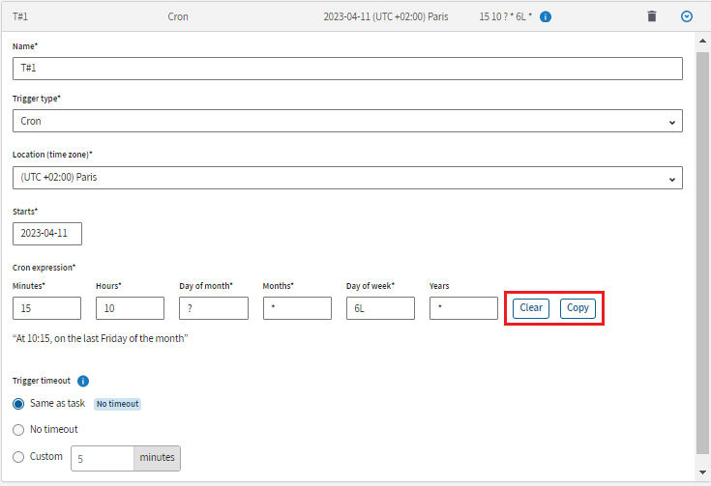Click the scrollbar down arrow
Screen dimensions: 711x486
pos(702,472)
